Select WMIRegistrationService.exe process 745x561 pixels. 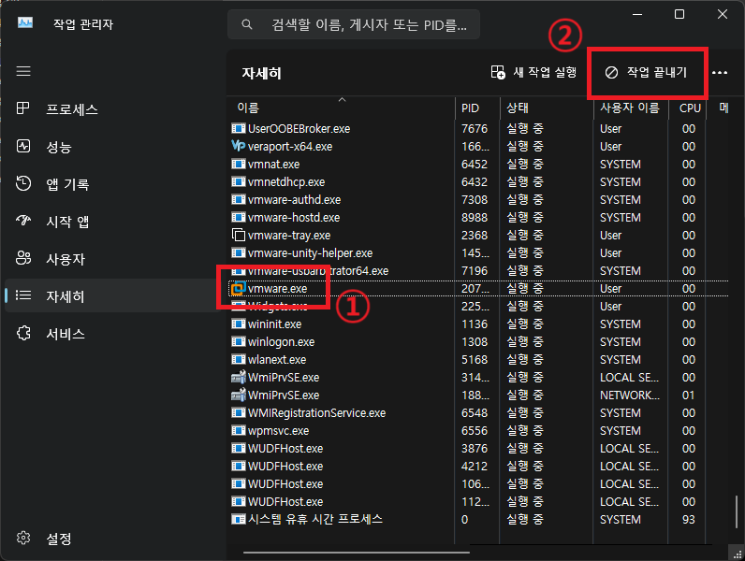[479, 413]
